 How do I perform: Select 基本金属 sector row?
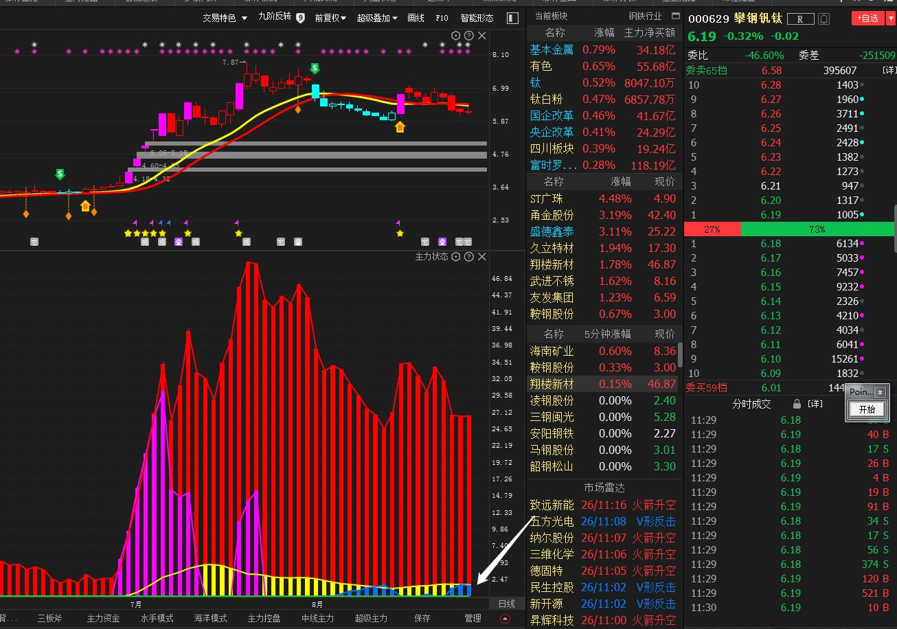tap(604, 50)
